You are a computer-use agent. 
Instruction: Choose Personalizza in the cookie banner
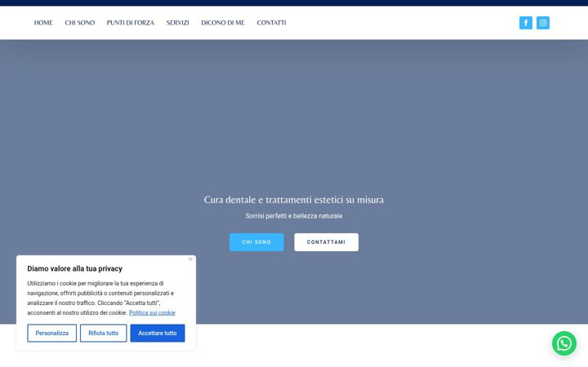[51, 333]
